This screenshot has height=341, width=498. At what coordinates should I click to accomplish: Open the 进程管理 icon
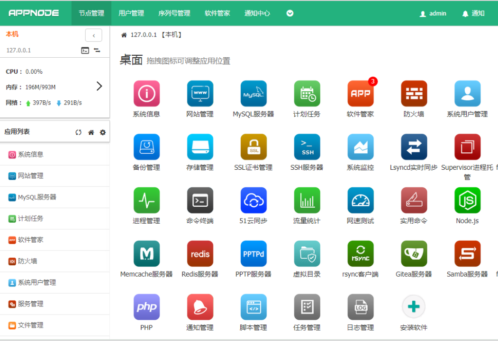click(x=146, y=200)
